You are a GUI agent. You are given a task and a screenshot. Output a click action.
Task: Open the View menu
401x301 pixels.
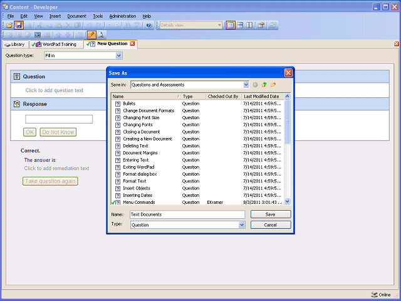coord(38,16)
